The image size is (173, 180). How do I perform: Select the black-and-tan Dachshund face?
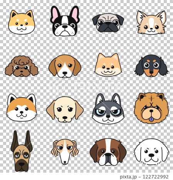pyautogui.click(x=151, y=66)
